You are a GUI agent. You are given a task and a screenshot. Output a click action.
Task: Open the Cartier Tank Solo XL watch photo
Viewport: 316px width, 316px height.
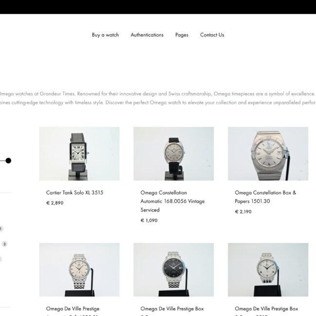(79, 154)
